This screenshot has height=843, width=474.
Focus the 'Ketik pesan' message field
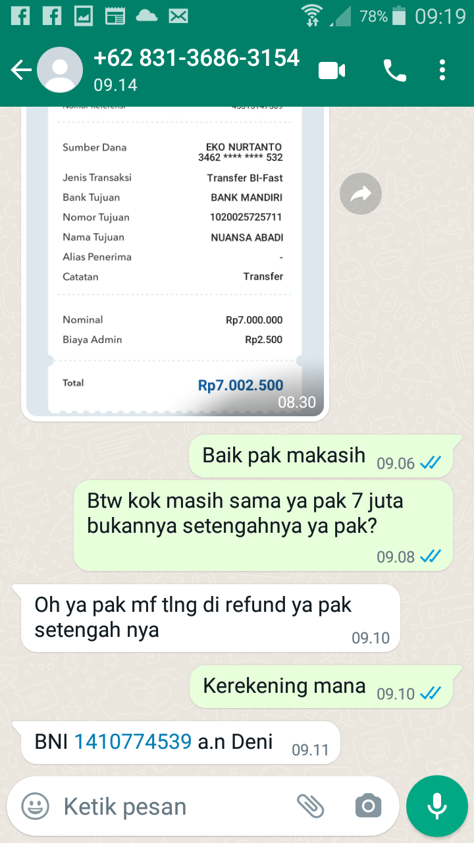point(171,806)
